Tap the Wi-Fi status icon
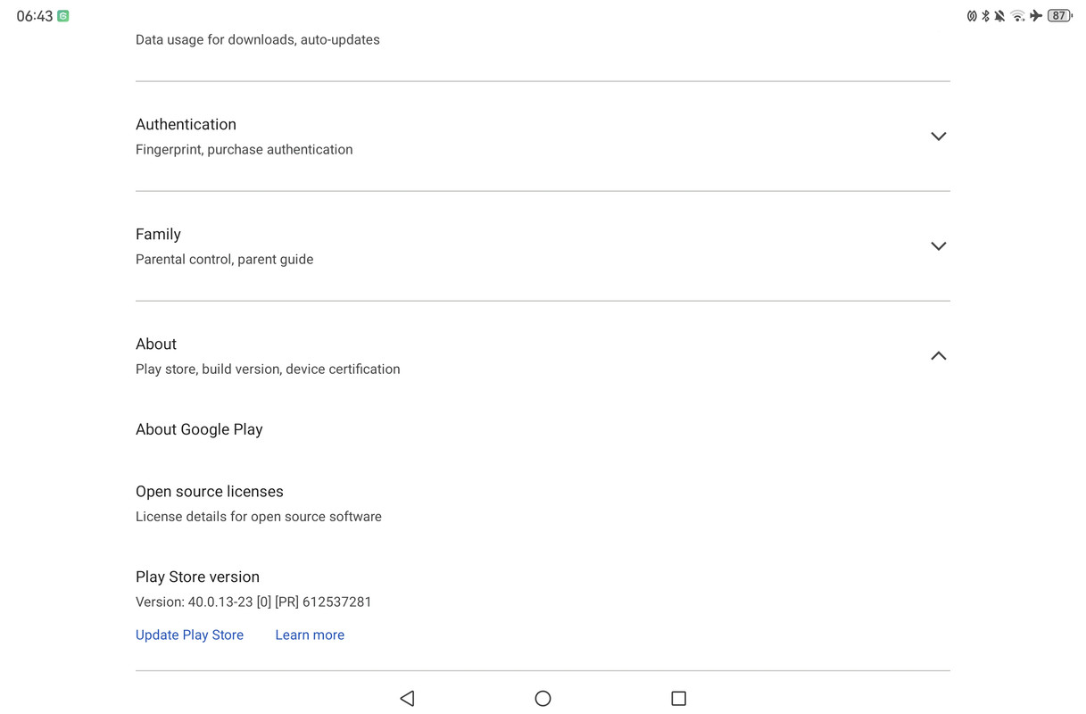1086x714 pixels. point(1017,15)
